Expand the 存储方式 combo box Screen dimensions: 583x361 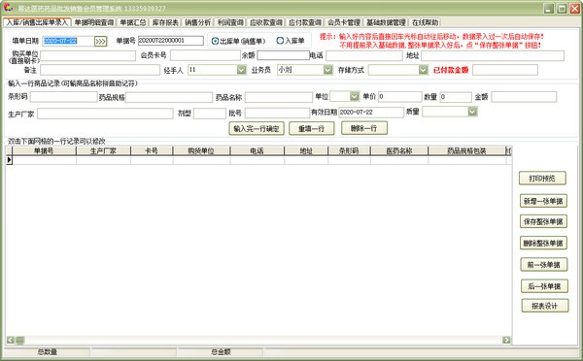[423, 70]
